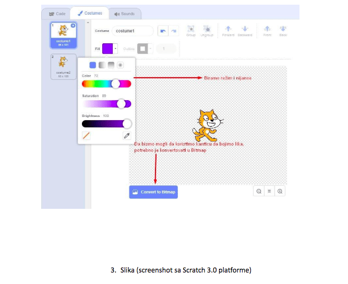Click the Forward layer icon
This screenshot has height=284, width=348.
[x=228, y=31]
